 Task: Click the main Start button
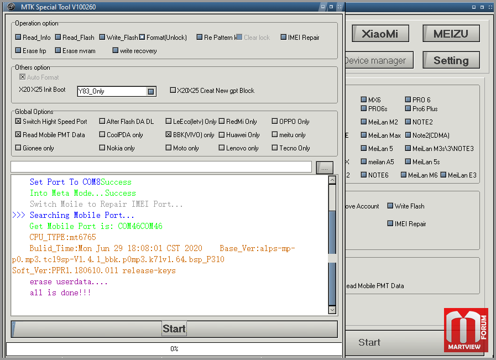[x=174, y=329]
